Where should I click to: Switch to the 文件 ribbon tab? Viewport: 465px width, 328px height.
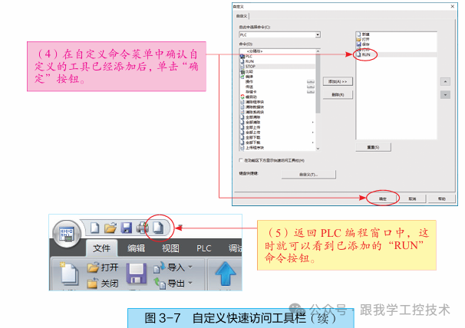click(x=102, y=248)
